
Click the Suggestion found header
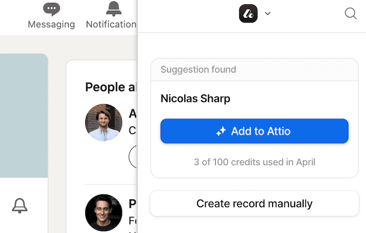click(198, 70)
